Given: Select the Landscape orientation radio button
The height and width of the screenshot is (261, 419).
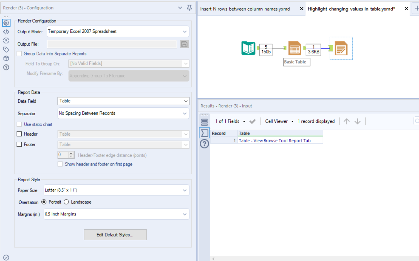Looking at the screenshot, I should pyautogui.click(x=66, y=202).
